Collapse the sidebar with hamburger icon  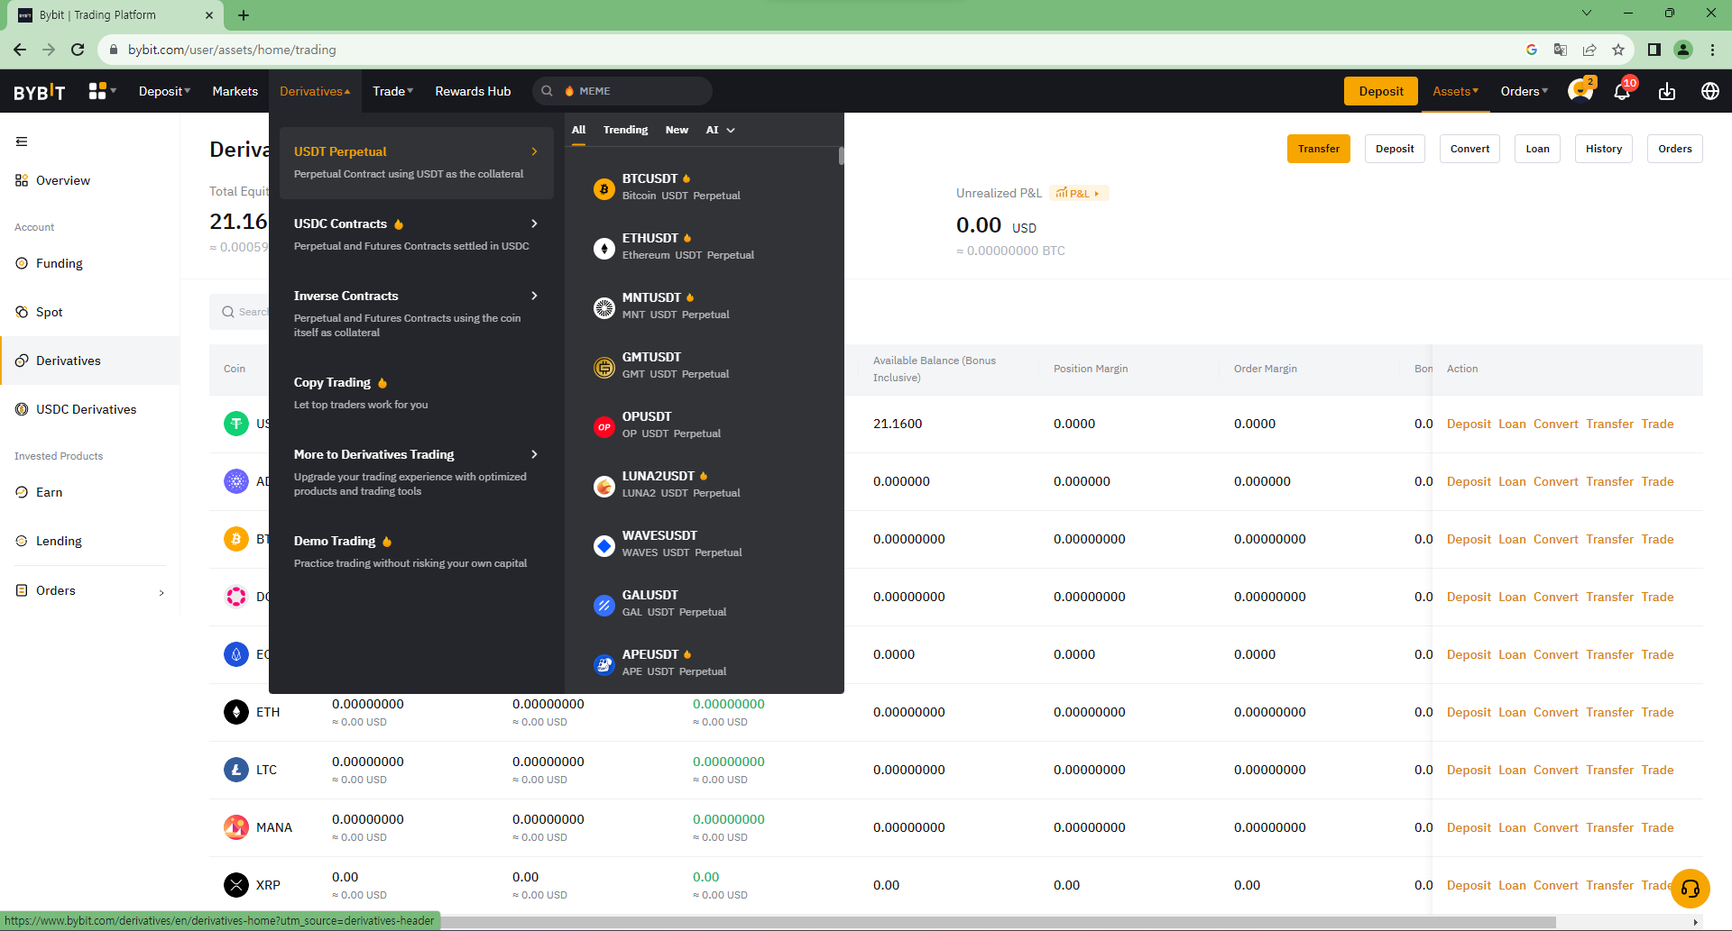[x=22, y=141]
